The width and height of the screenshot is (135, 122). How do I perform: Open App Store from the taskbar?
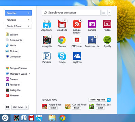(39, 118)
